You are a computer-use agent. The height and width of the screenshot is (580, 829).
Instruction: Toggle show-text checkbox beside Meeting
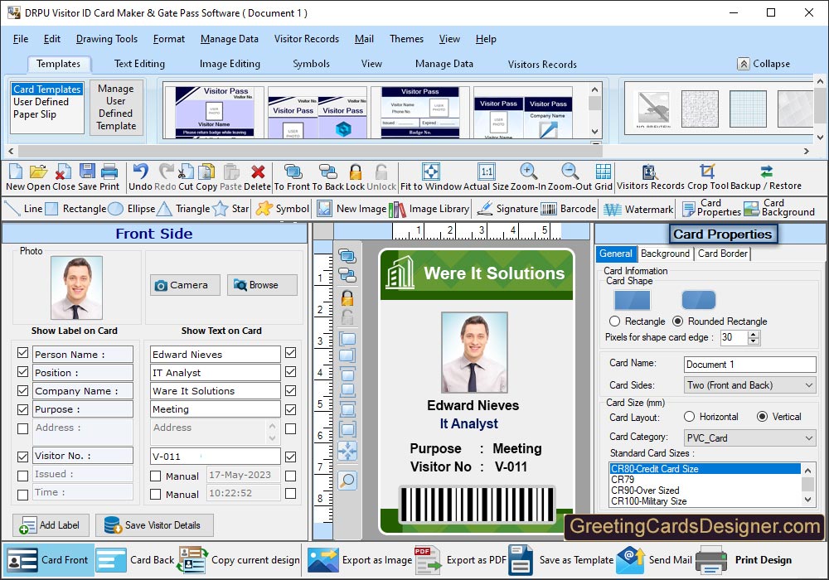tap(290, 409)
